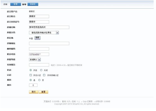Open the 管理 tab
156x111 pixels.
pos(16,4)
